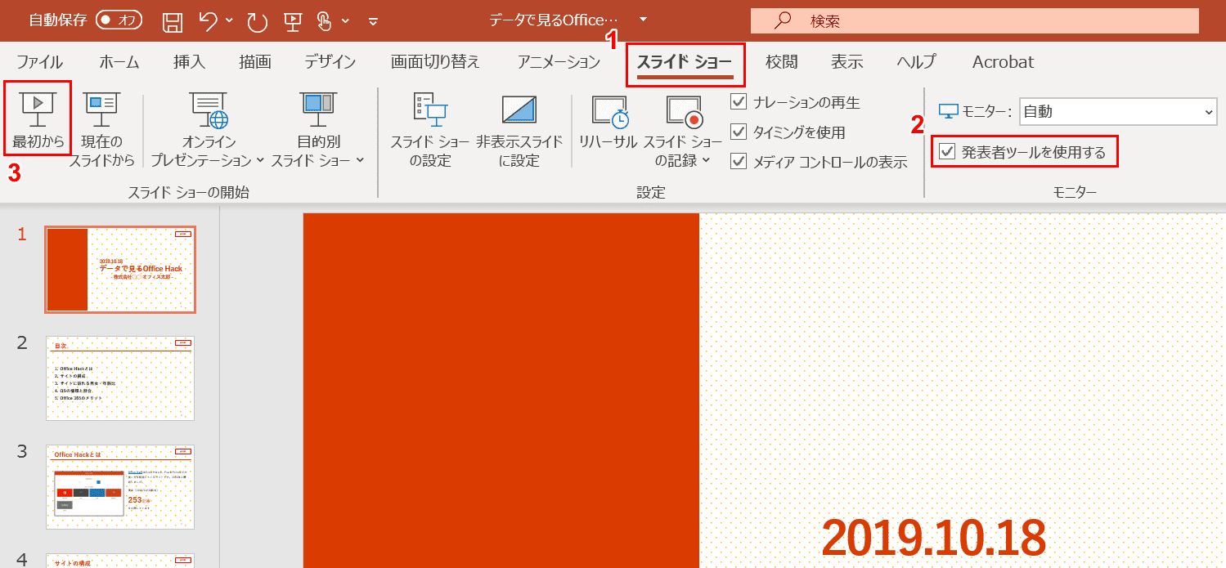Click the Undo arrow icon
The image size is (1226, 568).
[x=209, y=20]
